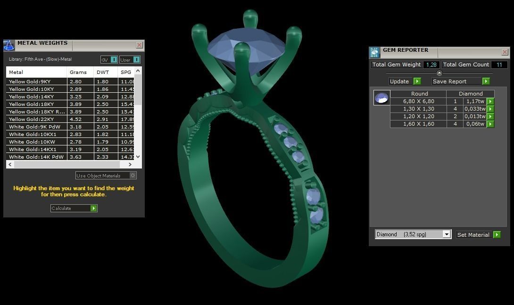Select the Yellow Gold:14KY row

70,96
